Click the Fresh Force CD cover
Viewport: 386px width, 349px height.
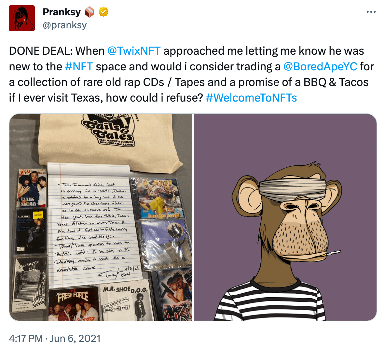point(73,305)
